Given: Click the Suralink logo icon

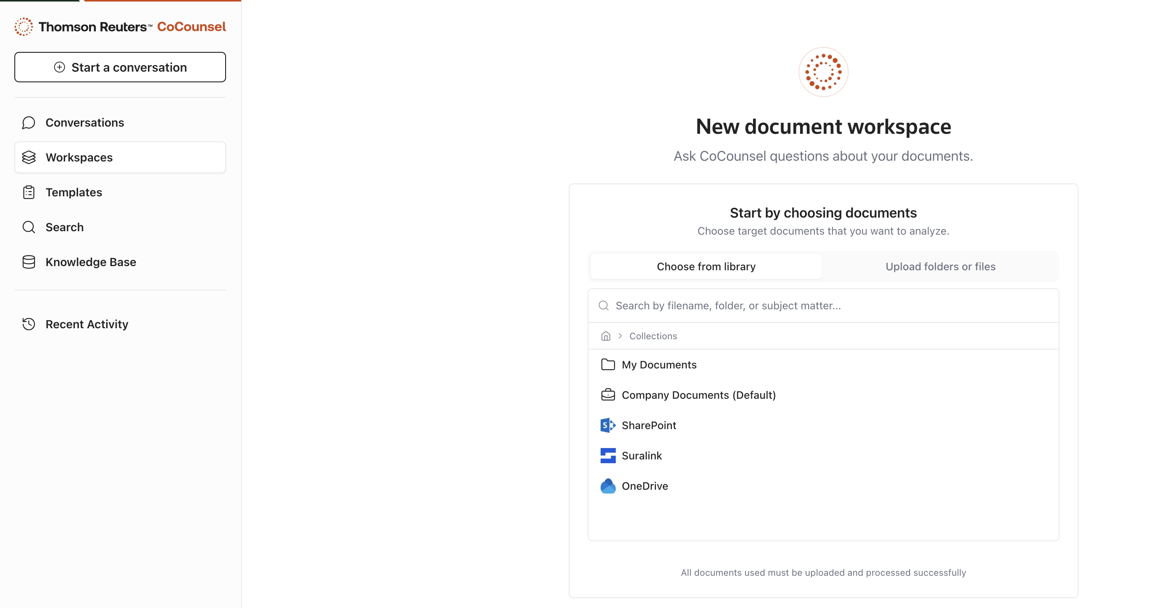Looking at the screenshot, I should pyautogui.click(x=608, y=456).
